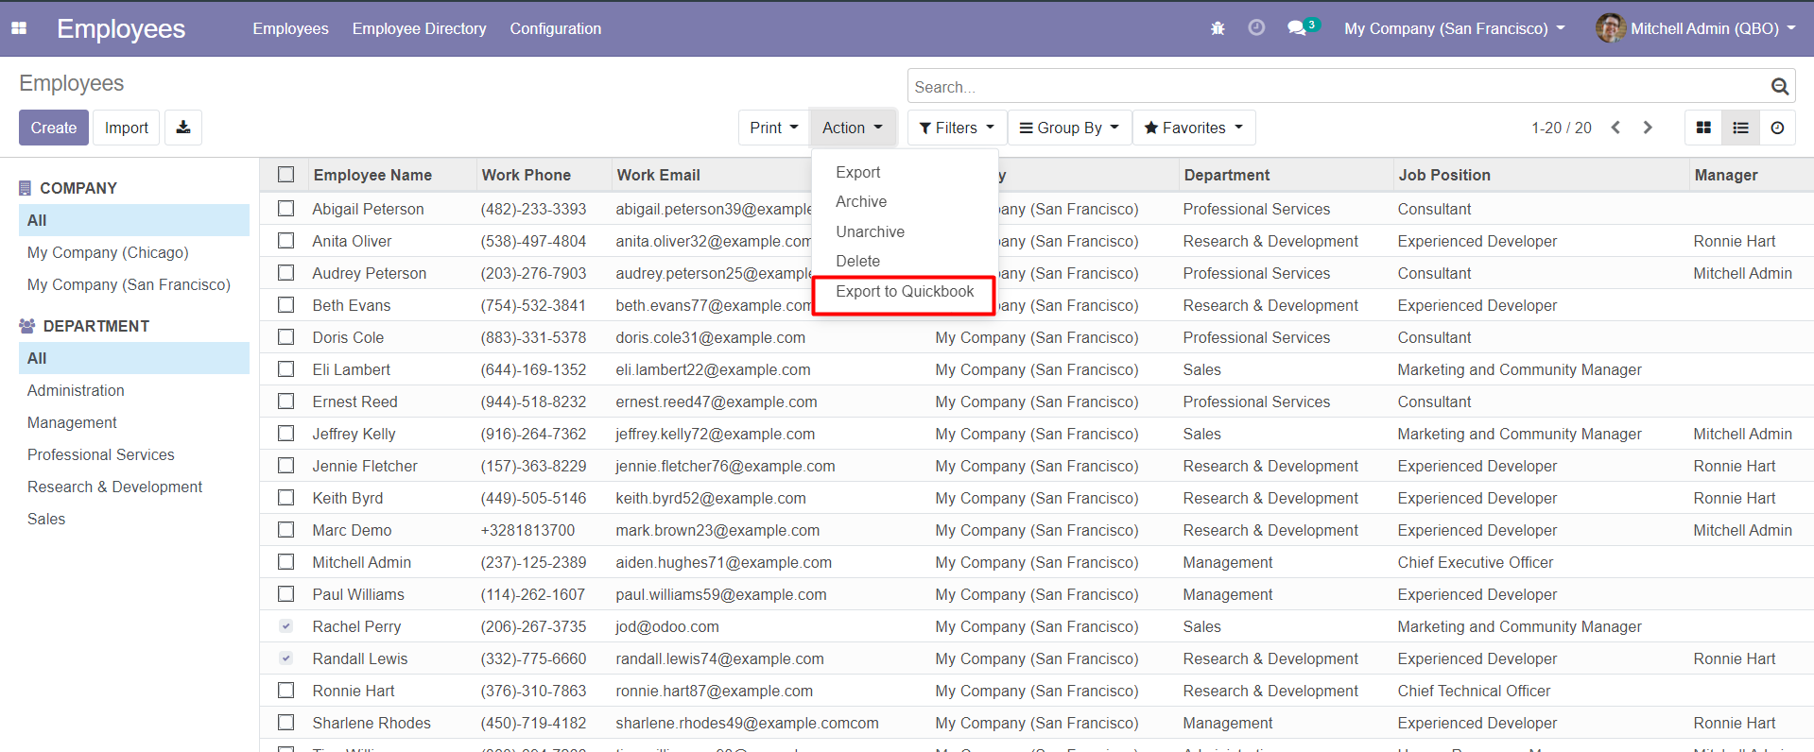Image resolution: width=1814 pixels, height=752 pixels.
Task: Check Beth Evans row checkbox
Action: (x=285, y=305)
